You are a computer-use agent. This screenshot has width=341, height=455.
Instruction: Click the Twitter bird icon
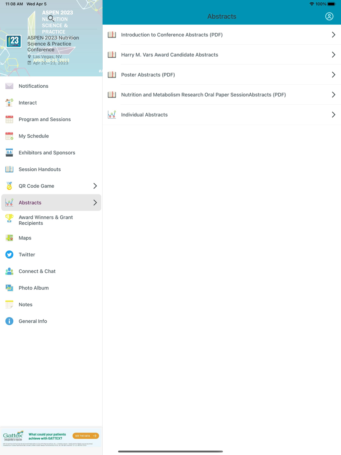click(10, 254)
